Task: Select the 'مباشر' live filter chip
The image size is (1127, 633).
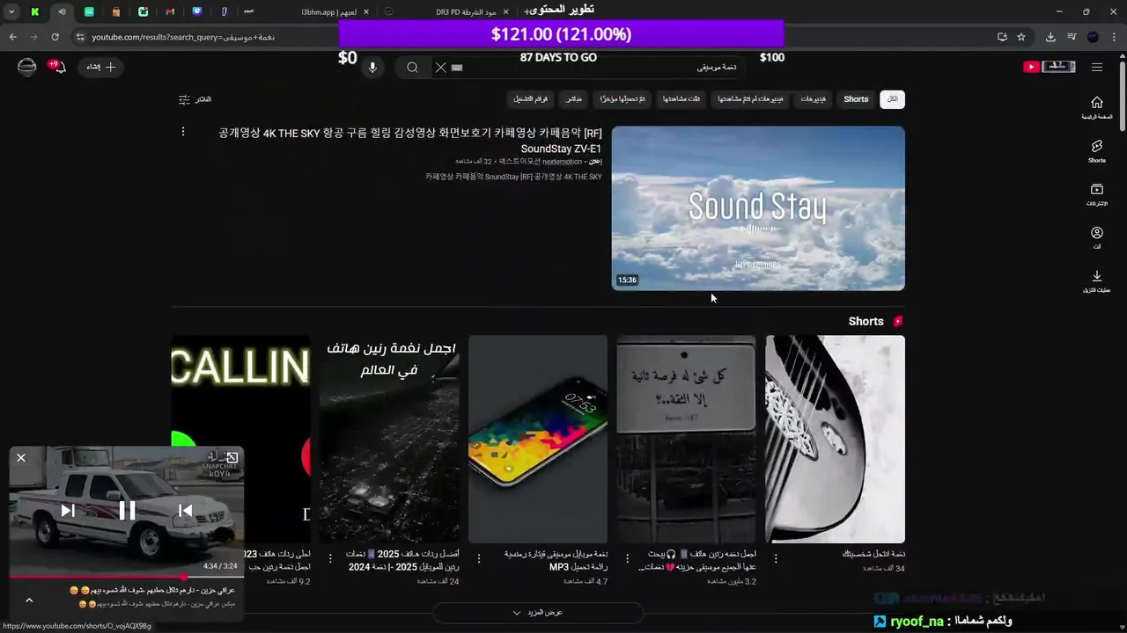Action: tap(573, 99)
